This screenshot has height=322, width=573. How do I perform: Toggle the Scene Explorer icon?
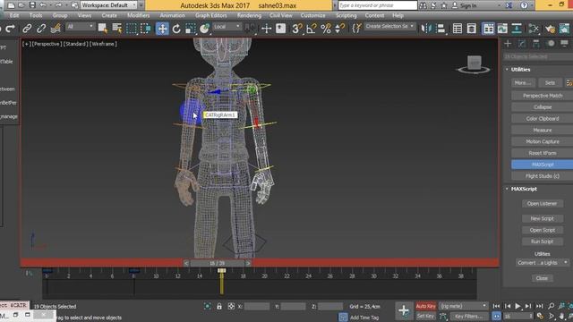pos(458,29)
